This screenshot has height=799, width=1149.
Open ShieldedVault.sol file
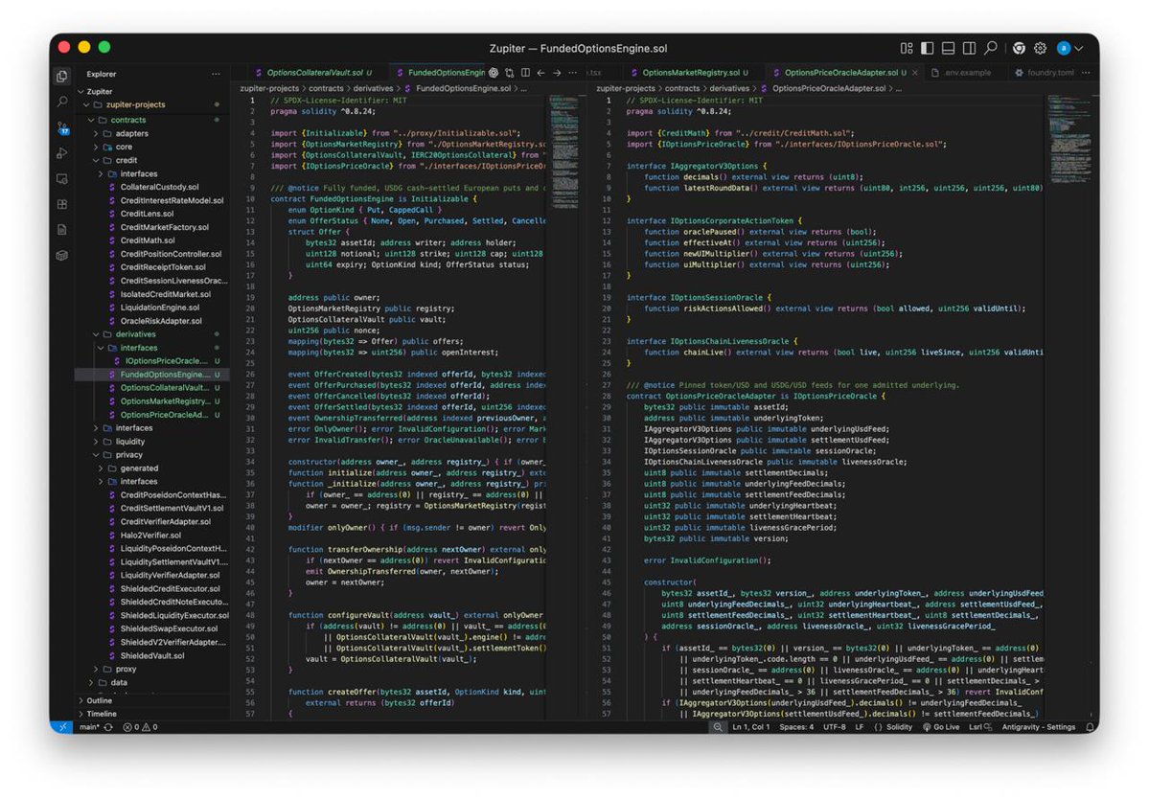pyautogui.click(x=151, y=656)
